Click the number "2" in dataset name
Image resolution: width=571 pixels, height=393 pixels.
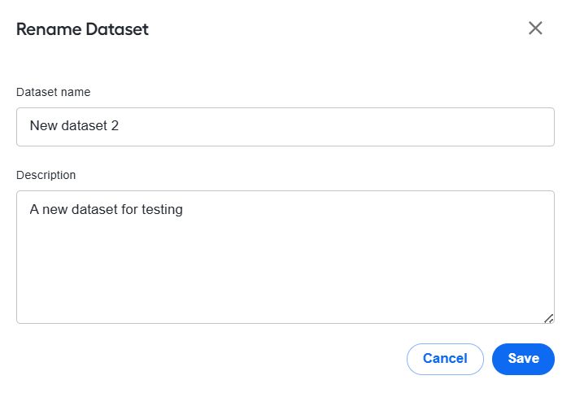tap(115, 125)
